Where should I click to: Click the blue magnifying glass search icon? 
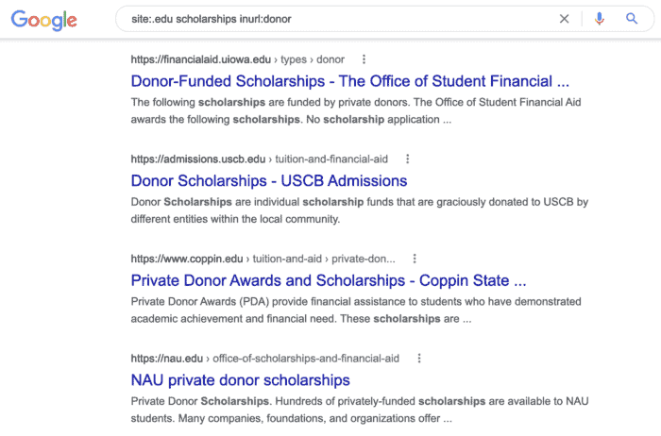click(x=631, y=19)
